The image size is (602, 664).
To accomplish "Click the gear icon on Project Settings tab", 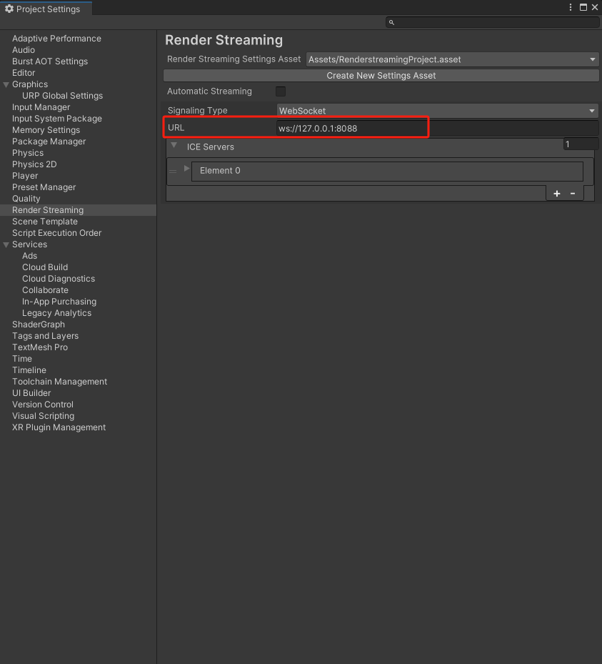I will [9, 9].
